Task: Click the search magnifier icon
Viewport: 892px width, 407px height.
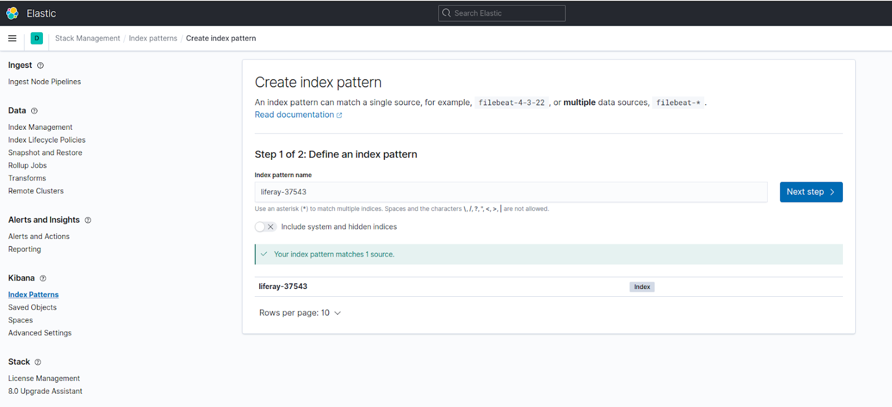Action: (x=447, y=13)
